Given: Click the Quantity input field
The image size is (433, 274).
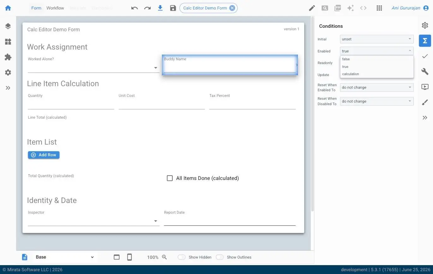Looking at the screenshot, I should tap(71, 104).
